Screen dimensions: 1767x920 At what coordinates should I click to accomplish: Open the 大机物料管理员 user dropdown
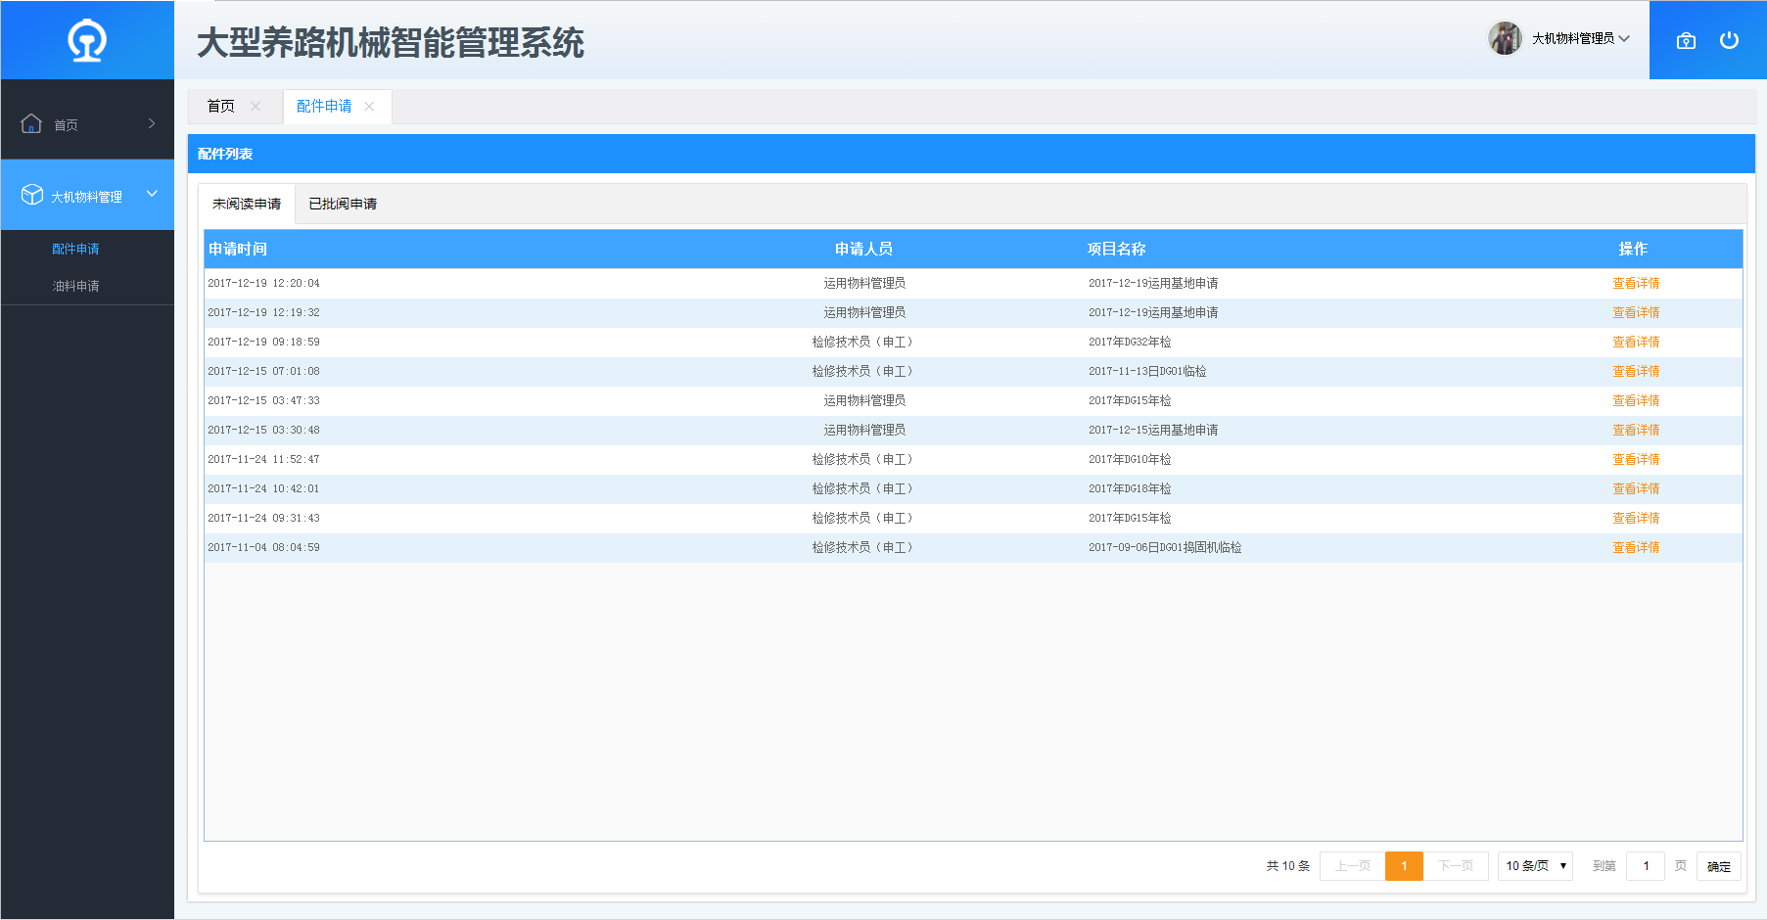(x=1578, y=38)
